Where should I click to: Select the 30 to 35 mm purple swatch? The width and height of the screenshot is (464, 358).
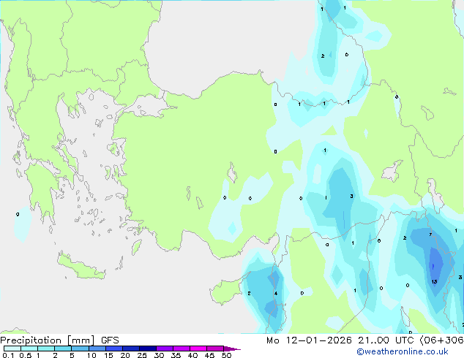164,349
